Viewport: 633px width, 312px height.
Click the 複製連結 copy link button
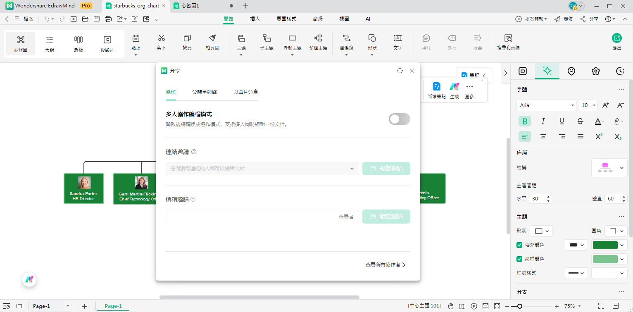[x=386, y=169]
